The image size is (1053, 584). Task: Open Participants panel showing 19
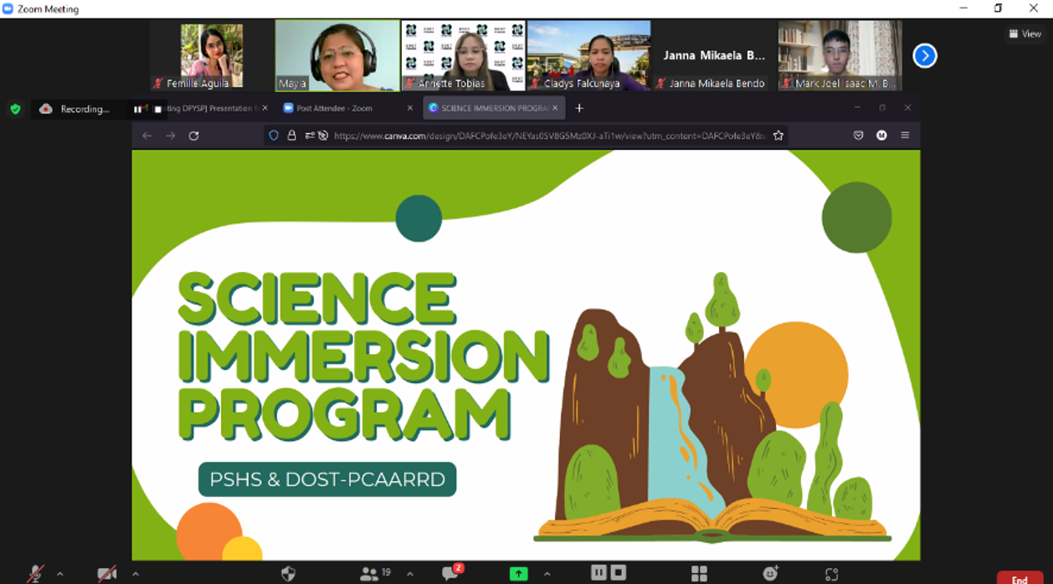coord(376,573)
